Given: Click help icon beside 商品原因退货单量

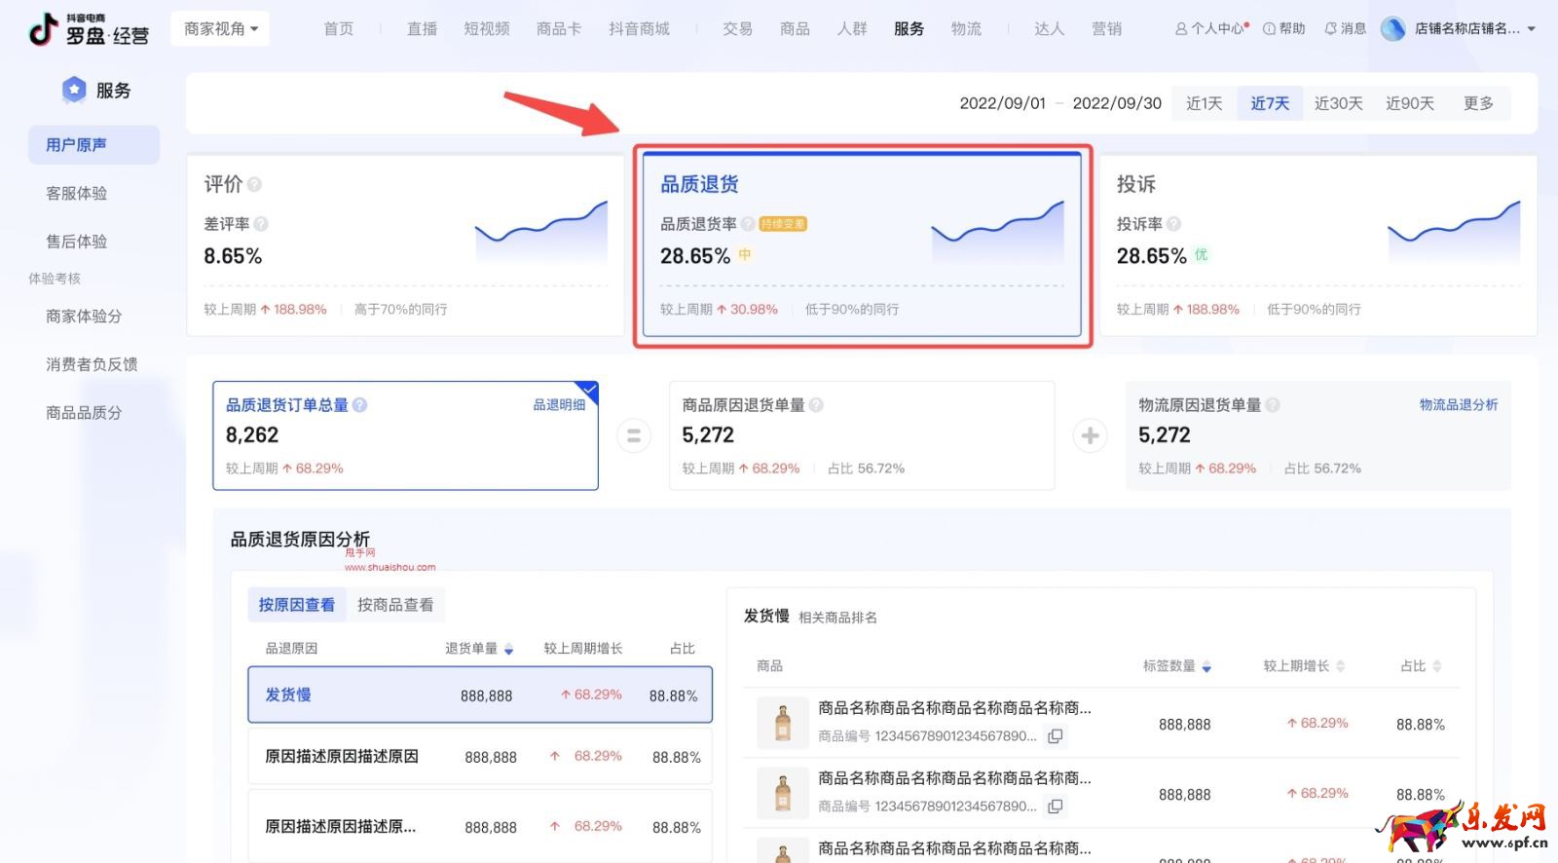Looking at the screenshot, I should click(x=816, y=405).
